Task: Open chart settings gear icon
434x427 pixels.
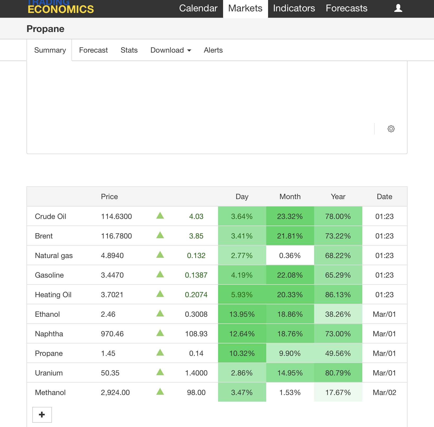Action: (391, 129)
